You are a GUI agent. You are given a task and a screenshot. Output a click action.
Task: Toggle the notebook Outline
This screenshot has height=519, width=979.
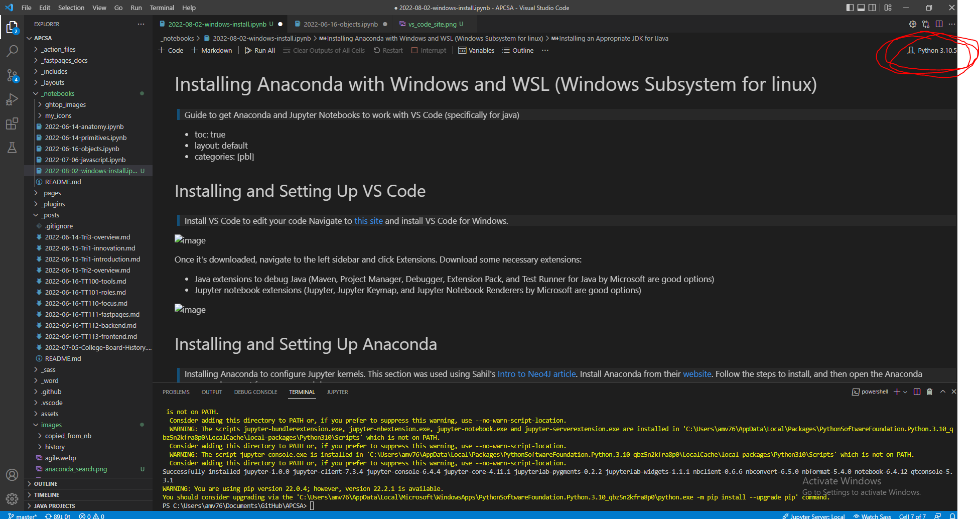click(518, 50)
